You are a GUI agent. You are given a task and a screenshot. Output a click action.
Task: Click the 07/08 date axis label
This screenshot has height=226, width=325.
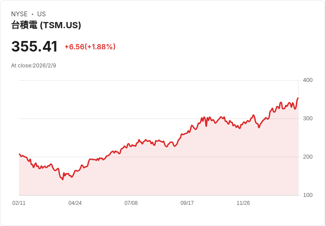(x=131, y=203)
